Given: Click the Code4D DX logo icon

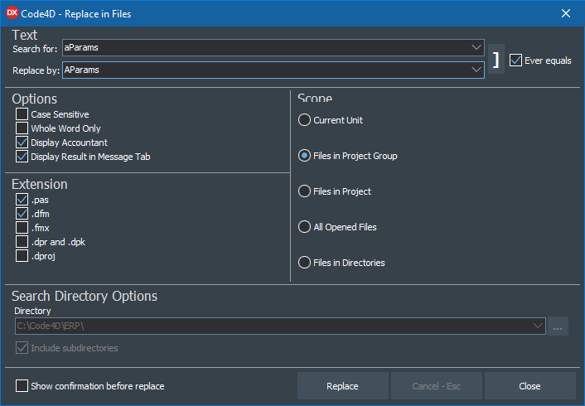Looking at the screenshot, I should click(13, 13).
